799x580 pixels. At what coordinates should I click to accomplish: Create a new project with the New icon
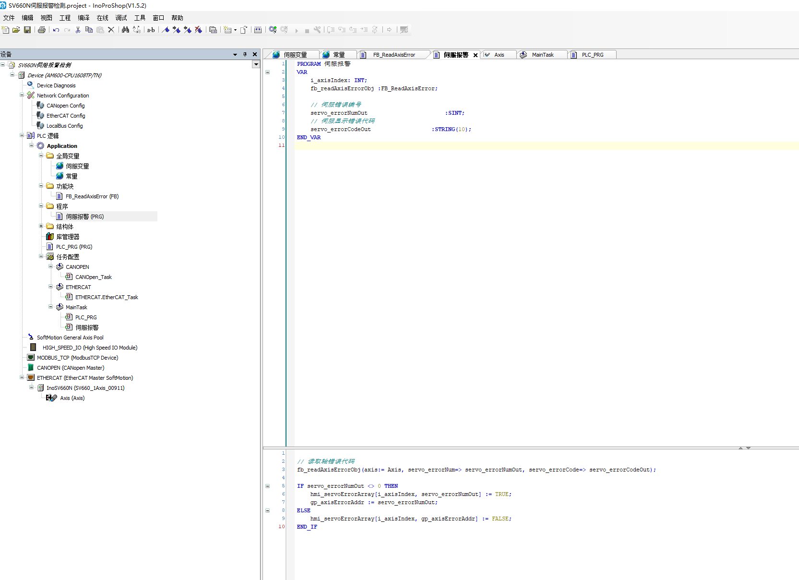[6, 30]
